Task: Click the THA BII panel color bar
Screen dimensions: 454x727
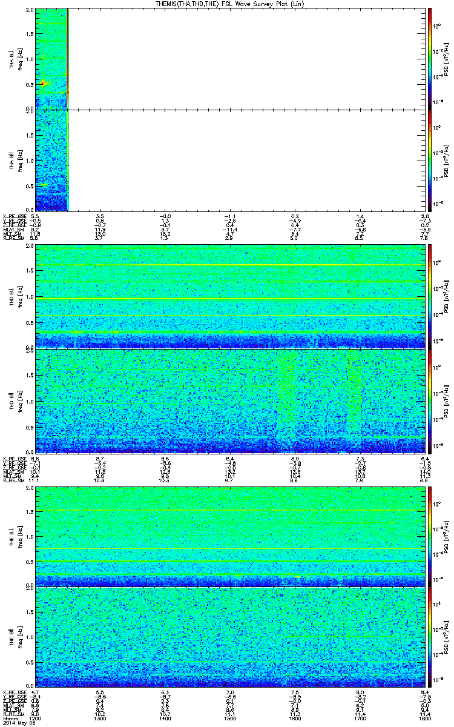Action: 430,160
